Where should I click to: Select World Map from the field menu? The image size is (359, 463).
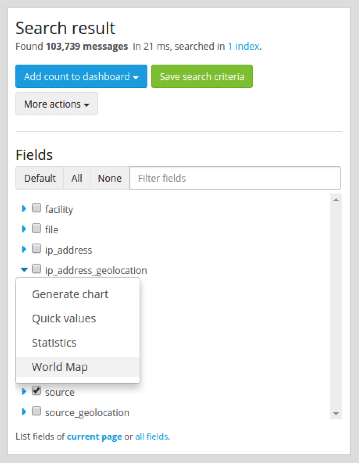coord(60,367)
